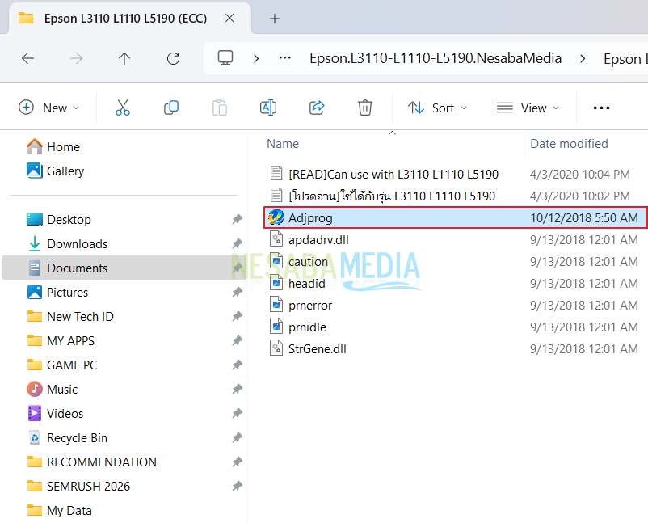Click the Delete trash icon
This screenshot has width=648, height=523.
coord(365,108)
